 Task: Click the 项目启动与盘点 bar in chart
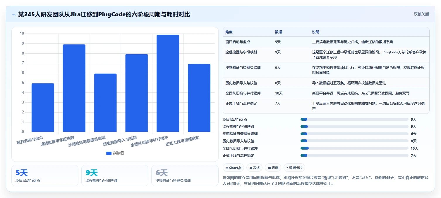click(43, 108)
